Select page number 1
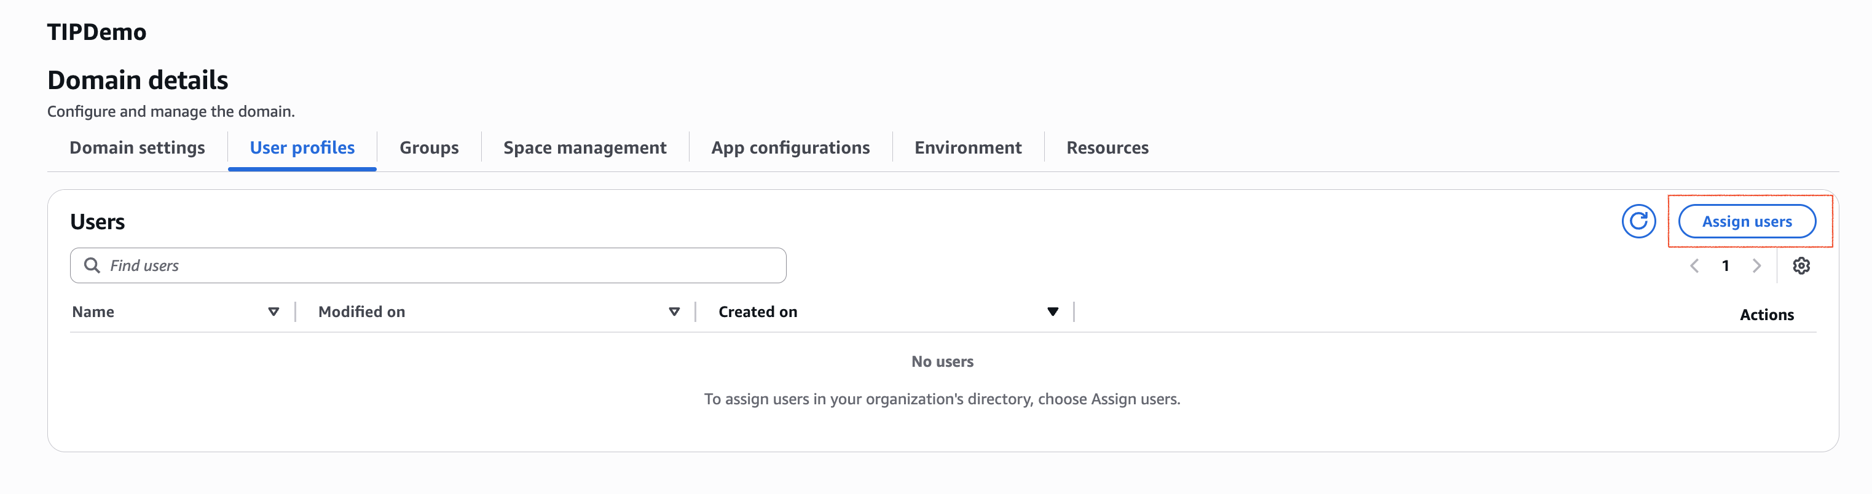The width and height of the screenshot is (1872, 494). coord(1725,266)
